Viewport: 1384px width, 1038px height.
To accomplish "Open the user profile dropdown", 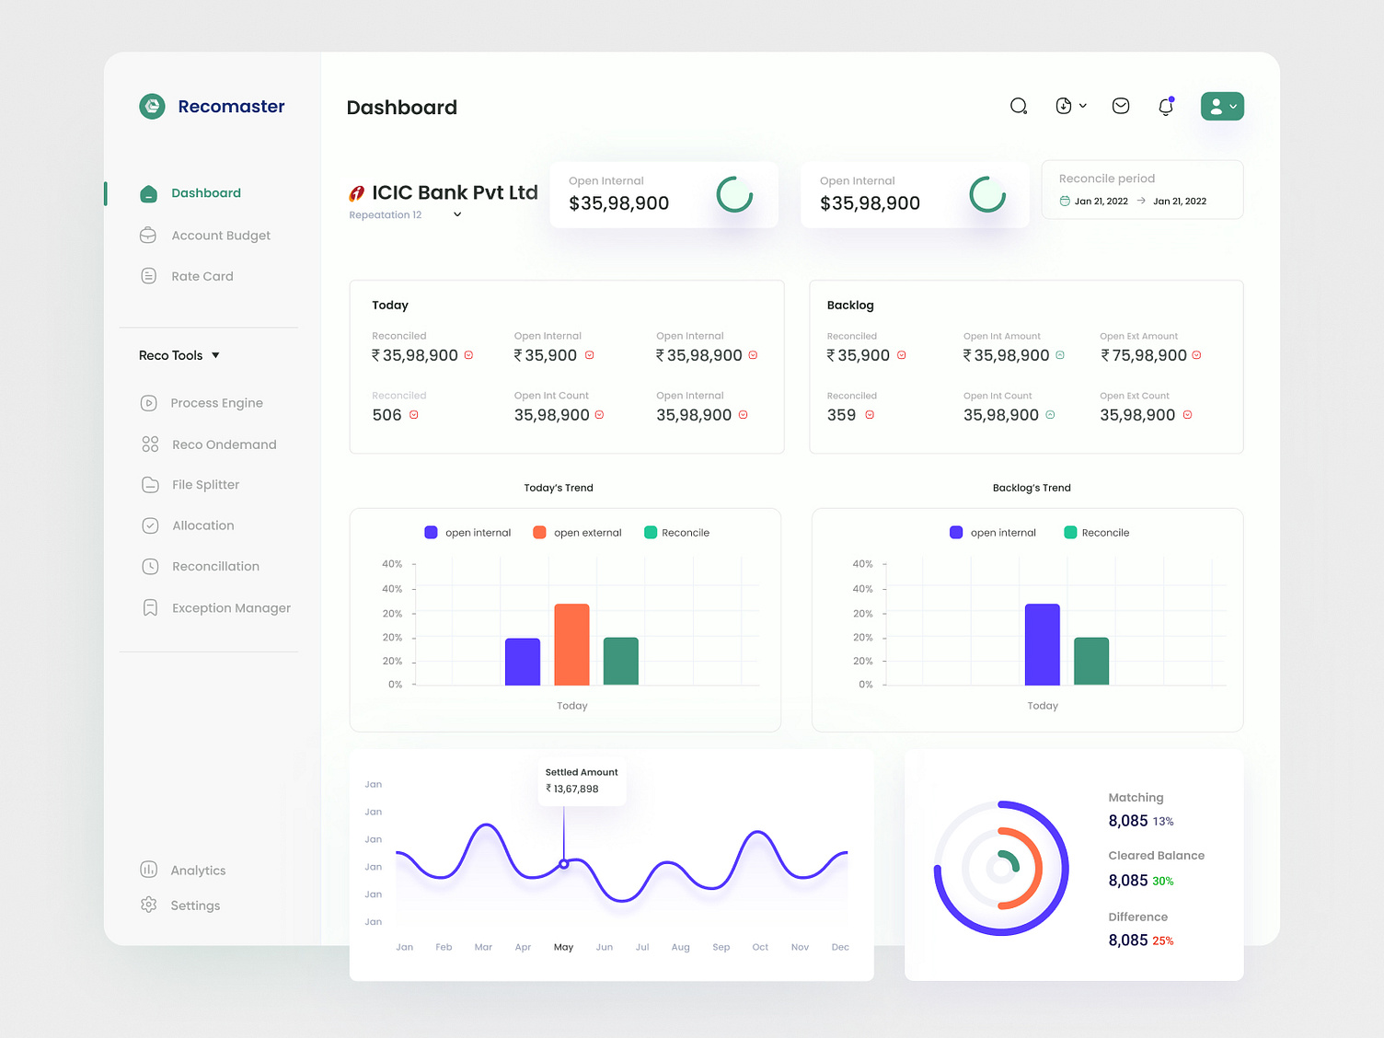I will (x=1222, y=106).
